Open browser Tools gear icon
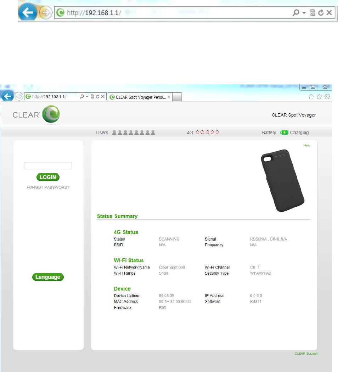Viewport: 338px width, 372px height. point(327,97)
